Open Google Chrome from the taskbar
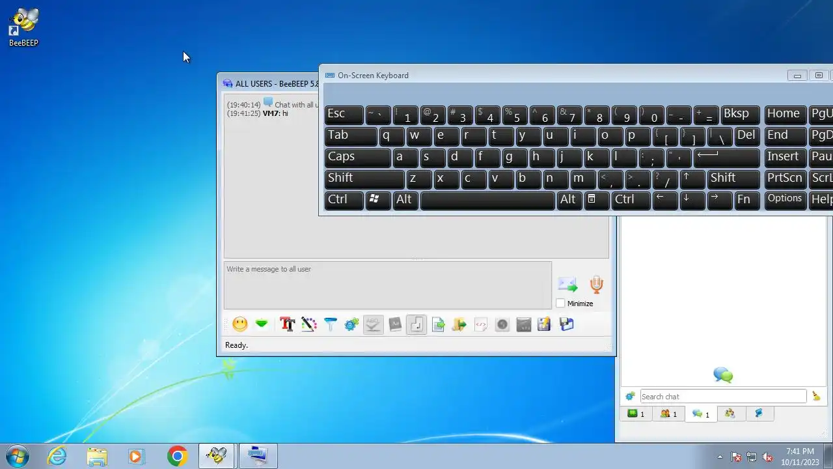Viewport: 833px width, 469px height. click(x=177, y=456)
